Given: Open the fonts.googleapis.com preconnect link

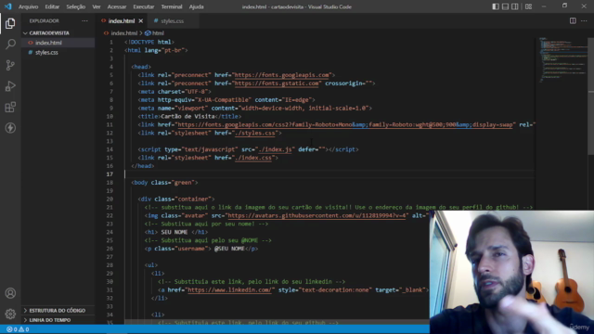Looking at the screenshot, I should pyautogui.click(x=282, y=75).
